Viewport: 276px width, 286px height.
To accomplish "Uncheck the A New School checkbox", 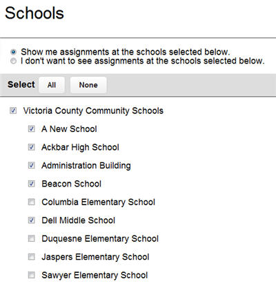I will pyautogui.click(x=32, y=128).
